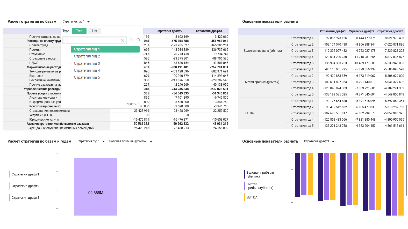
Task: Toggle EBITDA series in chart legend
Action: [250, 197]
